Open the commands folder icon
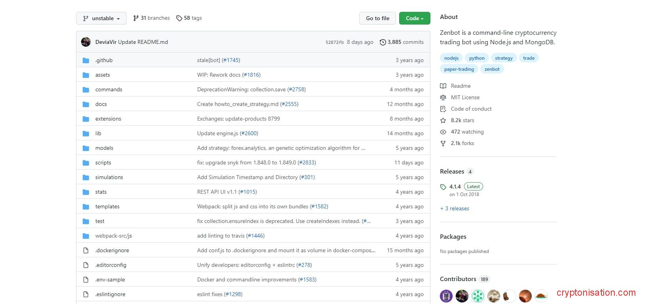Image resolution: width=650 pixels, height=304 pixels. 86,90
